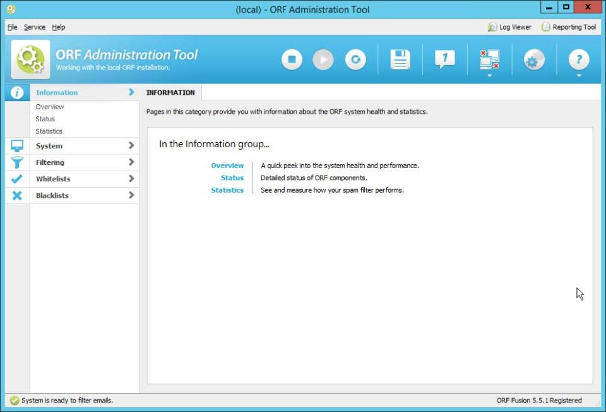
Task: Expand the Filtering chevron arrow
Action: pos(131,162)
